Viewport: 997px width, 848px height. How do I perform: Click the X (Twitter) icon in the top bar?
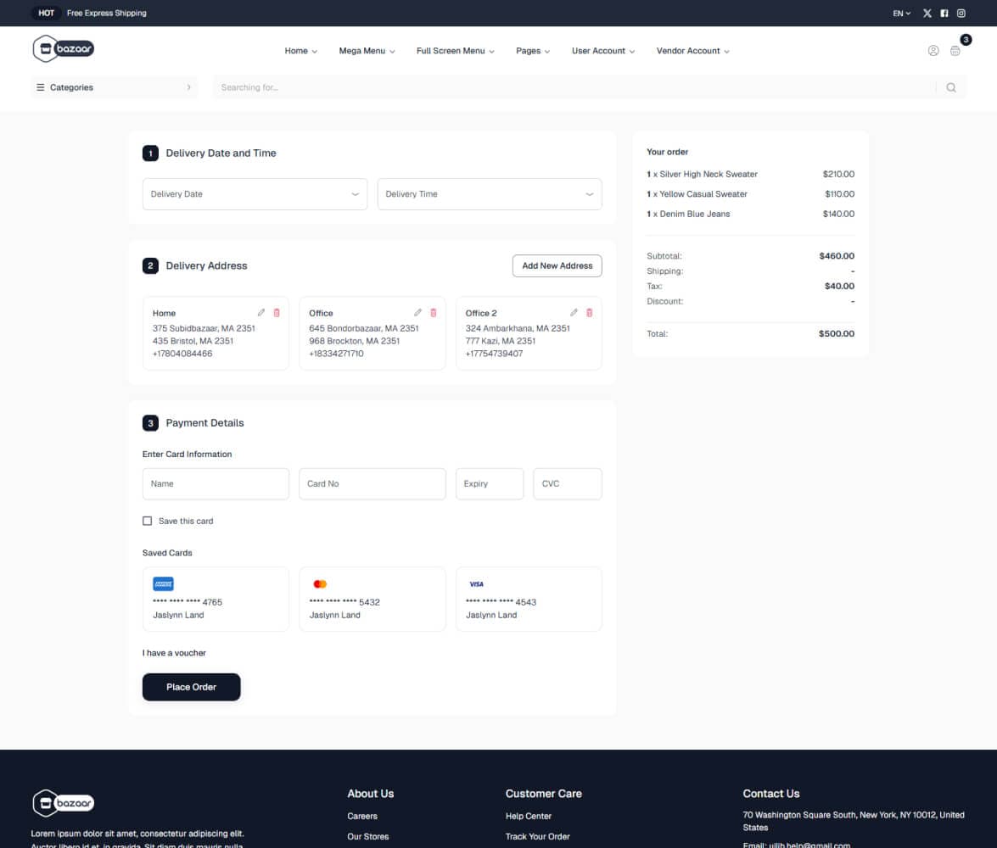click(927, 13)
